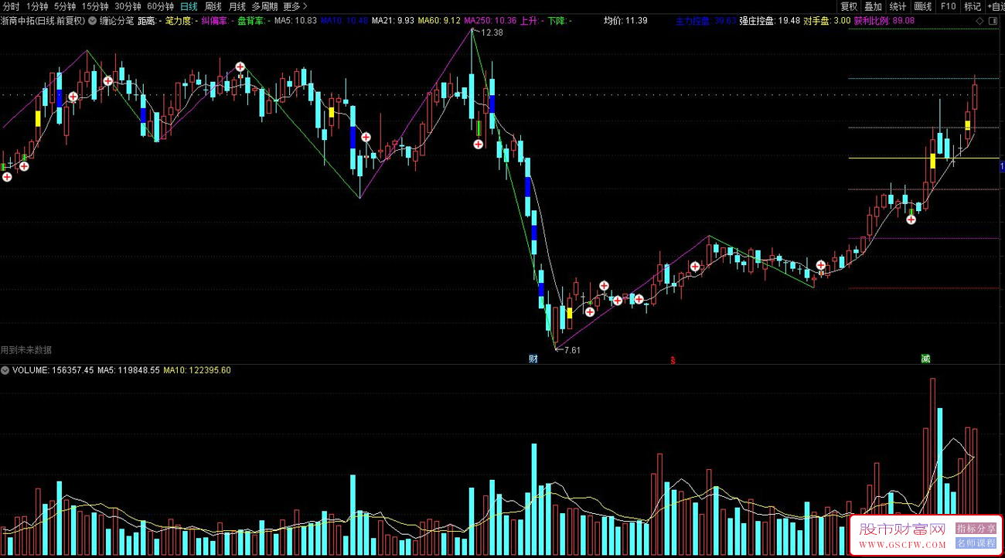Click the volume MA10: 122395.60 readout
This screenshot has width=1005, height=558.
click(x=197, y=370)
